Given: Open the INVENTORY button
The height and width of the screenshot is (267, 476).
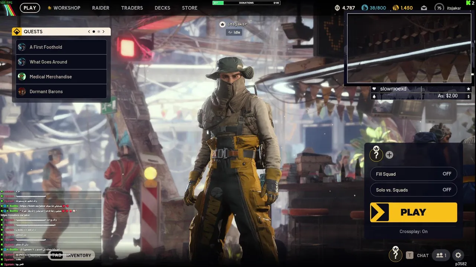Looking at the screenshot, I should point(71,256).
